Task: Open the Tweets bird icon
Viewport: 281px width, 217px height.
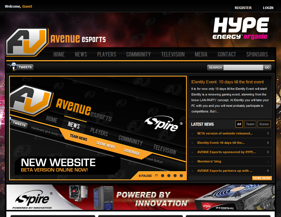Action: [13, 66]
